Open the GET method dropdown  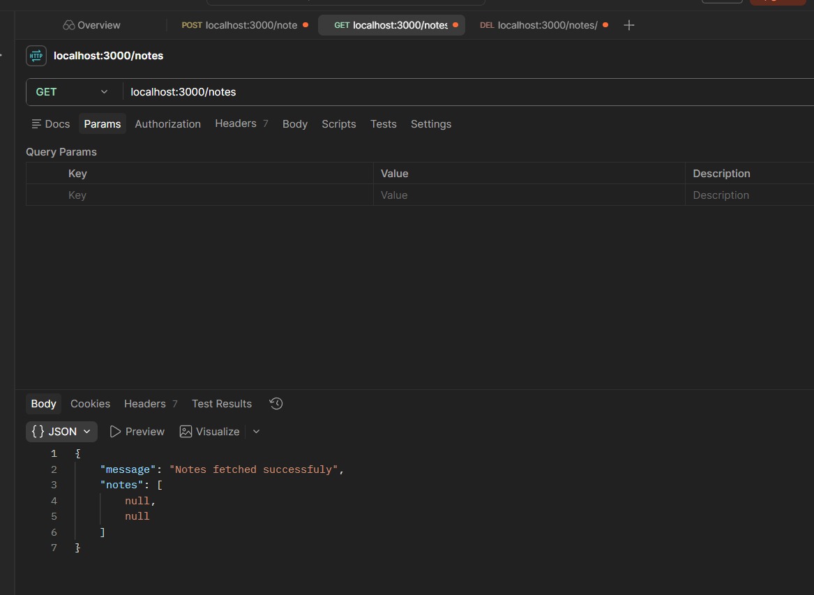tap(72, 92)
